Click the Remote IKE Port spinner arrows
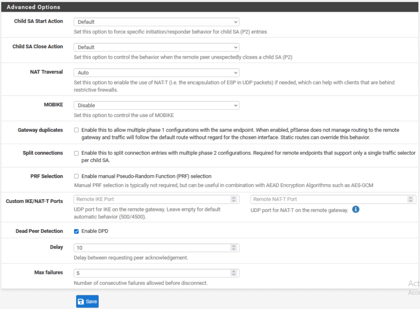Screen dimensions: 420x309 pos(234,199)
